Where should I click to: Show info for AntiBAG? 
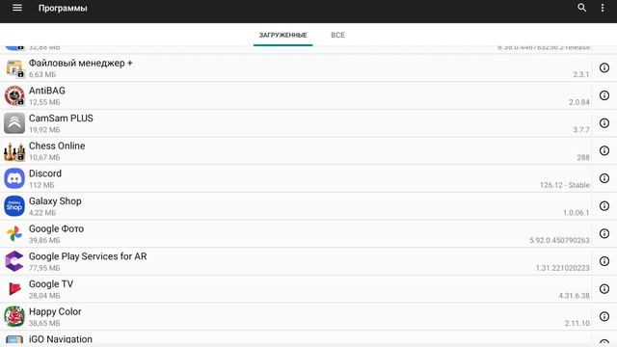(604, 95)
